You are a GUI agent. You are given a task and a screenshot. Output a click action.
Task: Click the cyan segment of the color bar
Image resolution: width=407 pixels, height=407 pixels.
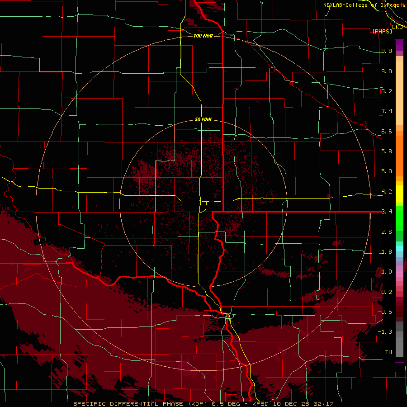click(399, 249)
